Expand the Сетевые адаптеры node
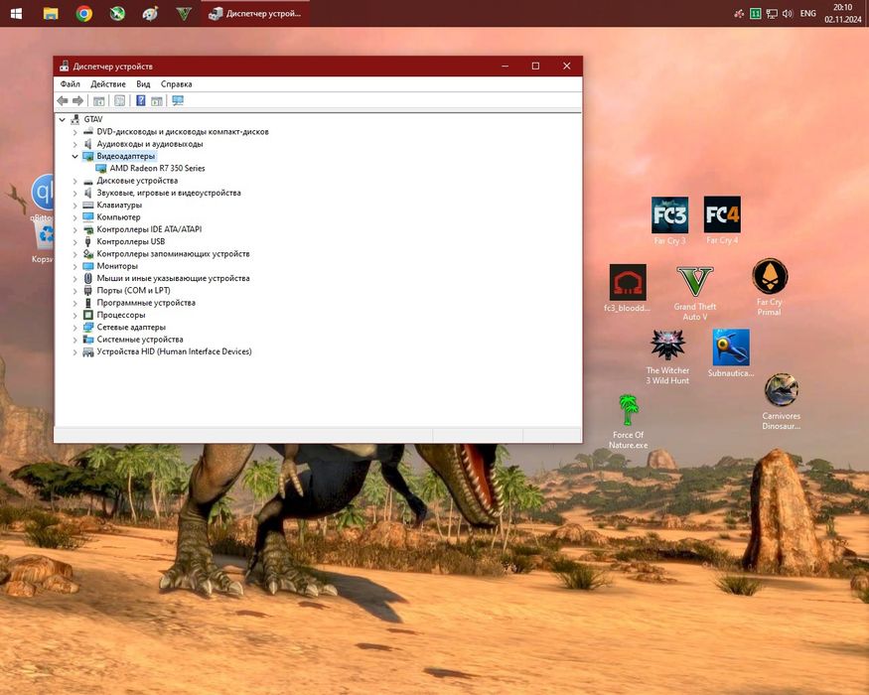869x695 pixels. (x=74, y=327)
